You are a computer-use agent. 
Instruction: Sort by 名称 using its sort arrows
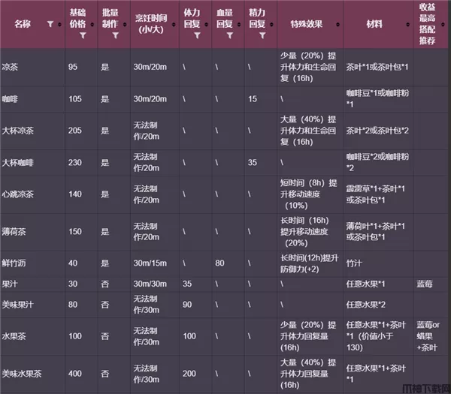pos(59,25)
